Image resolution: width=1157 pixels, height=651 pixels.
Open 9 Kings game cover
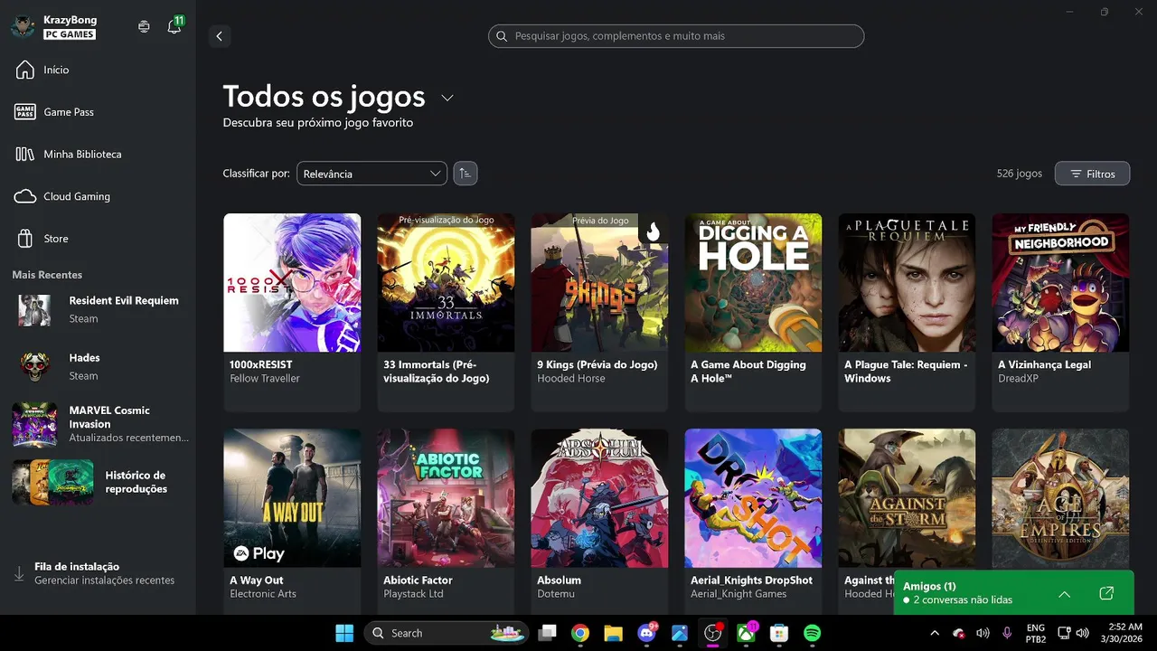pos(599,282)
